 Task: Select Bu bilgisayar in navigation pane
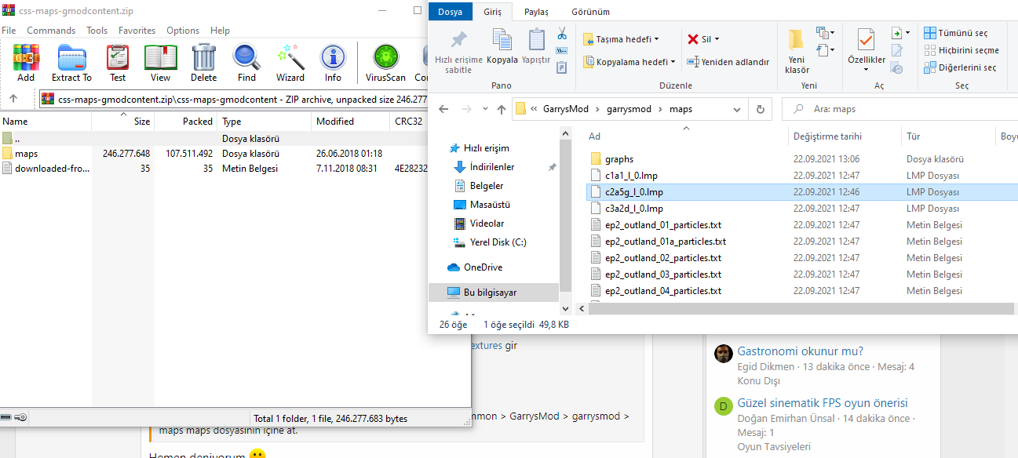494,292
